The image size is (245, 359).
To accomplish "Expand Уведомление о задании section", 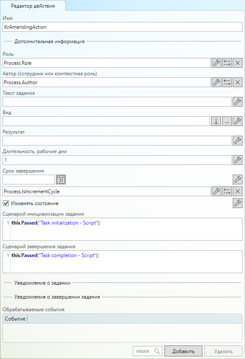I will (x=42, y=283).
